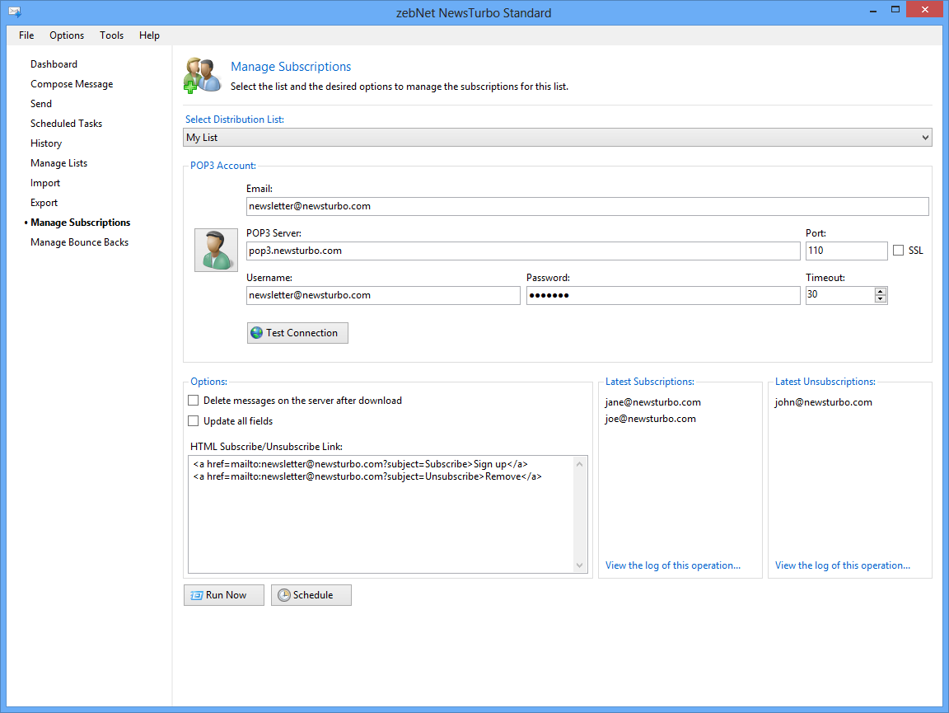949x713 pixels.
Task: Select Send in the sidebar
Action: point(41,104)
